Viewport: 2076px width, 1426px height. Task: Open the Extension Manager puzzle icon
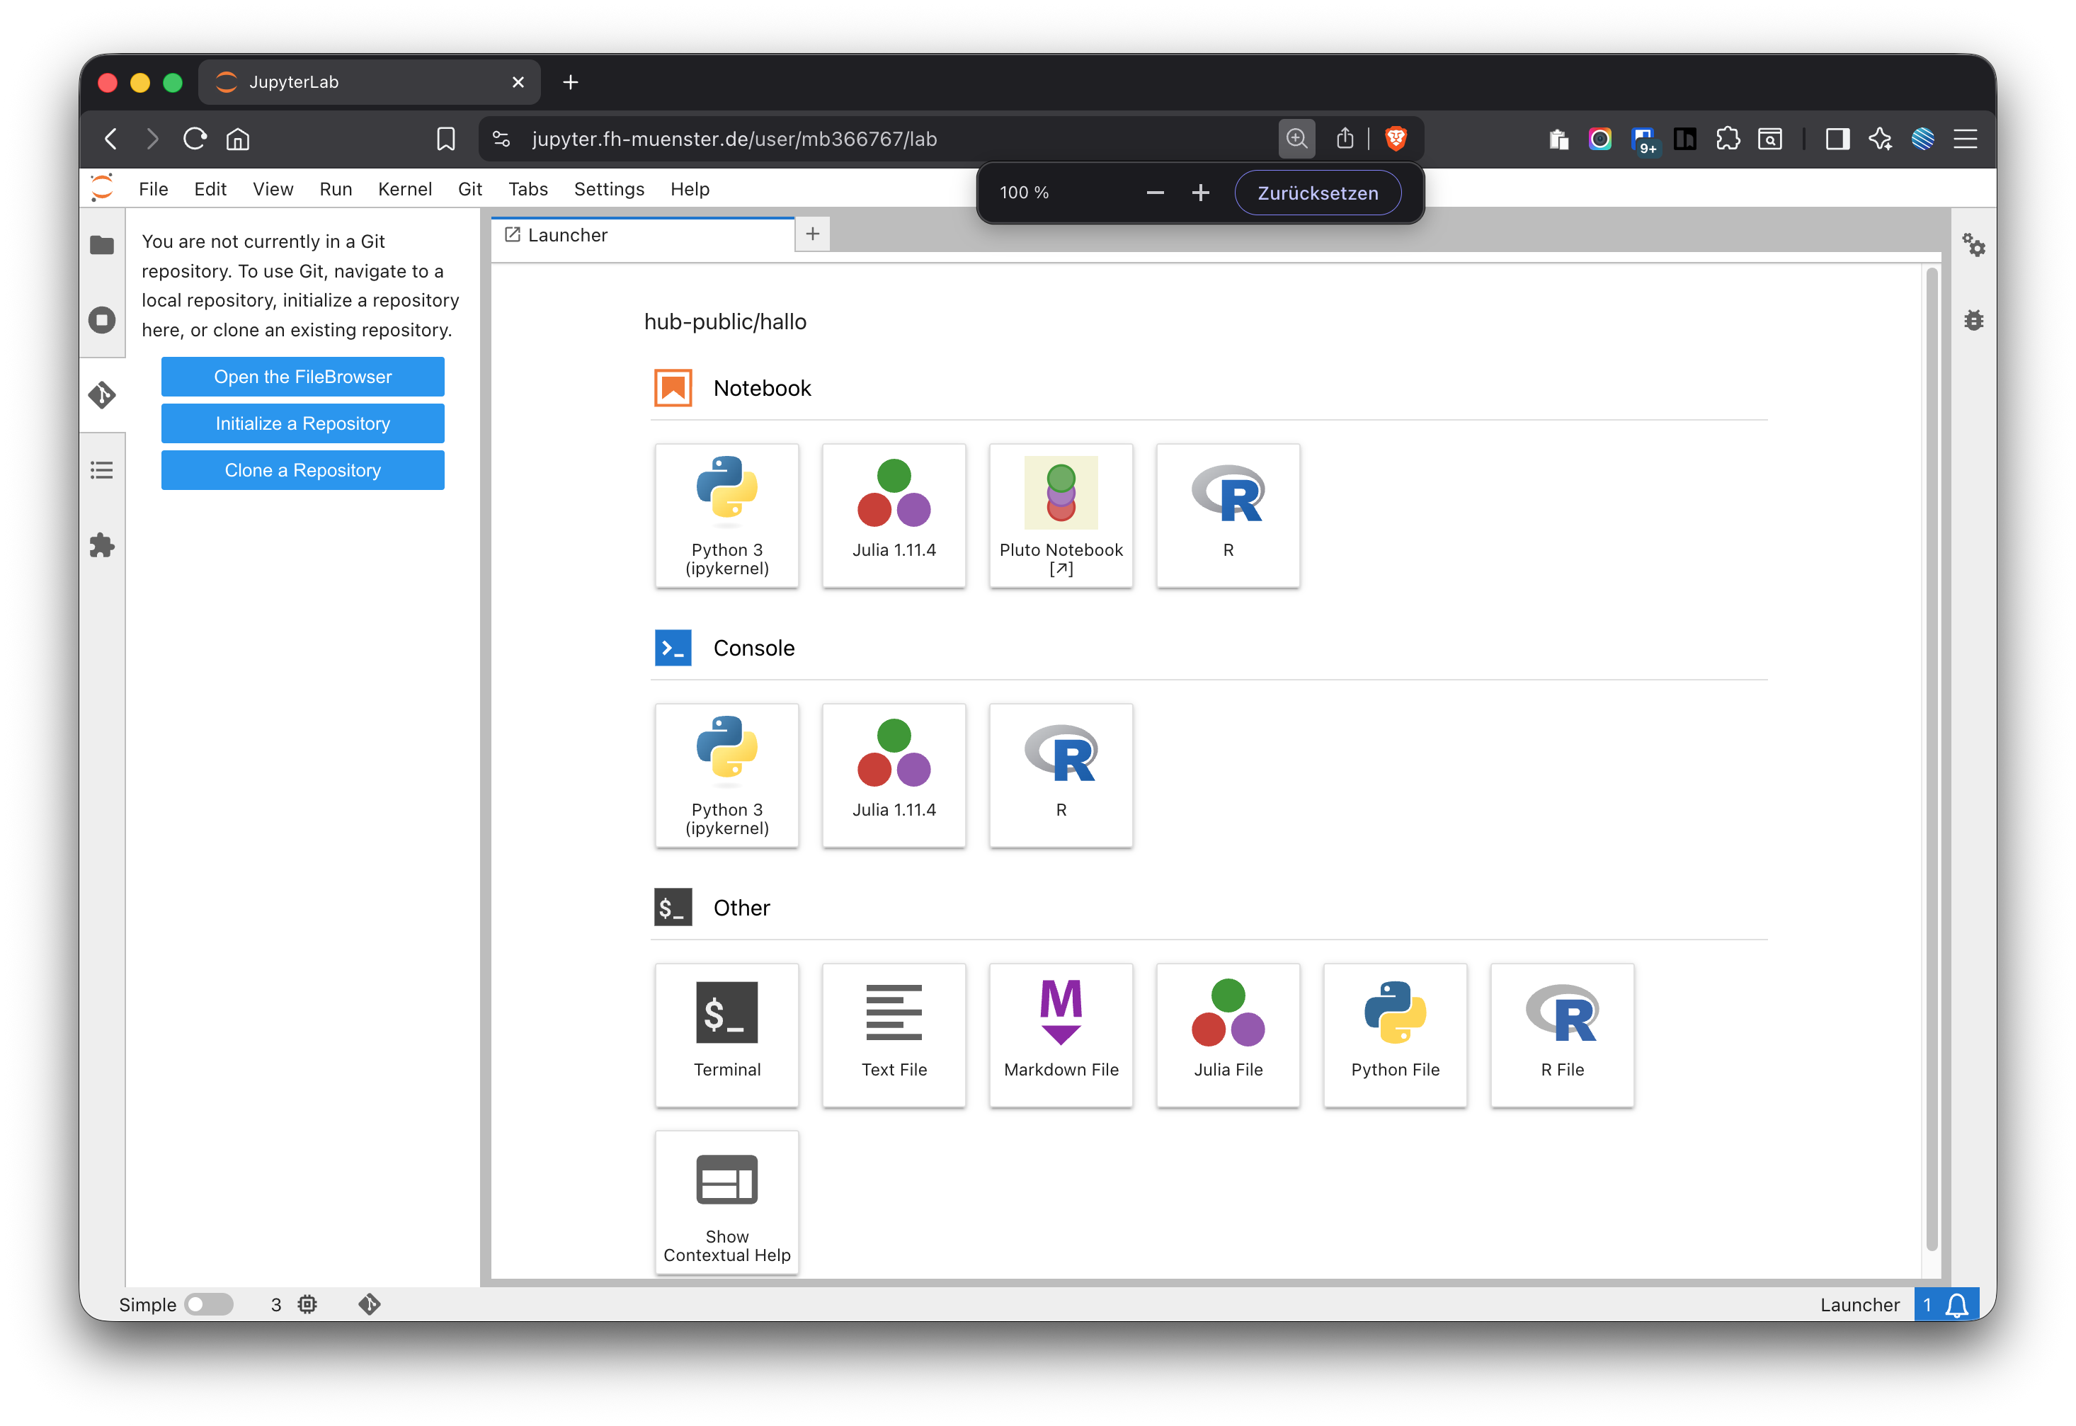click(102, 545)
